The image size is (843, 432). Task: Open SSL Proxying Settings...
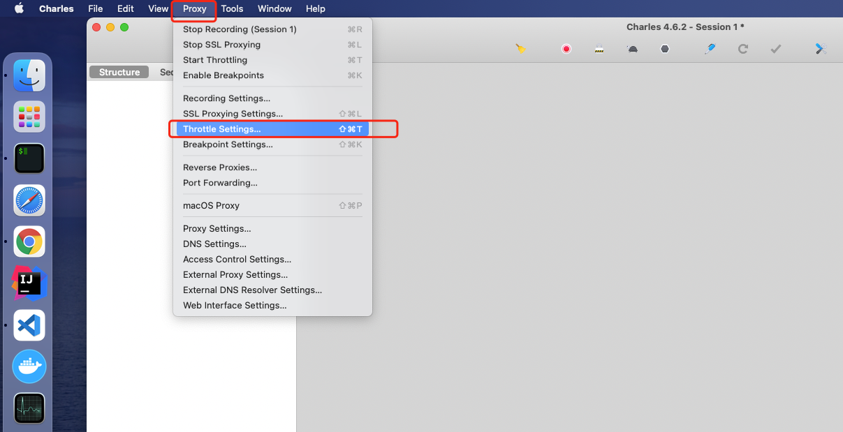coord(272,114)
